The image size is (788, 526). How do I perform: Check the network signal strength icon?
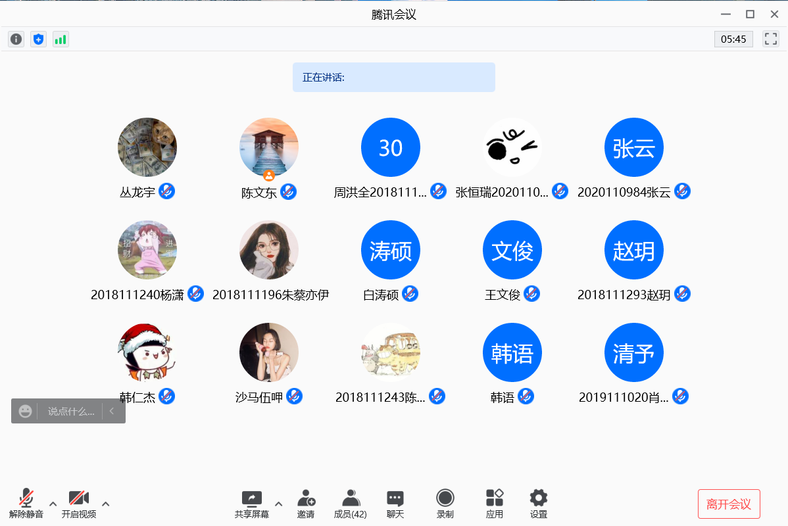pyautogui.click(x=61, y=39)
